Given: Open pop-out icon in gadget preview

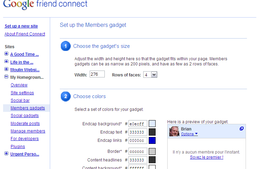Looking at the screenshot, I should click(241, 129).
